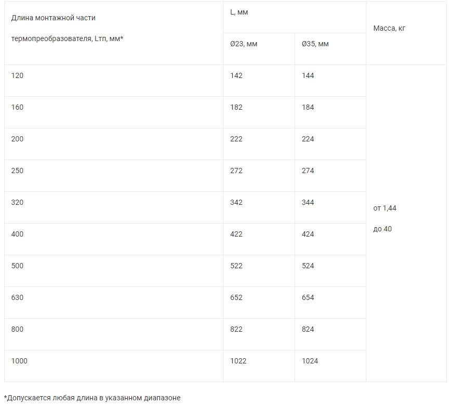Click the 'до 40' mass text
This screenshot has width=451, height=405.
[x=383, y=229]
